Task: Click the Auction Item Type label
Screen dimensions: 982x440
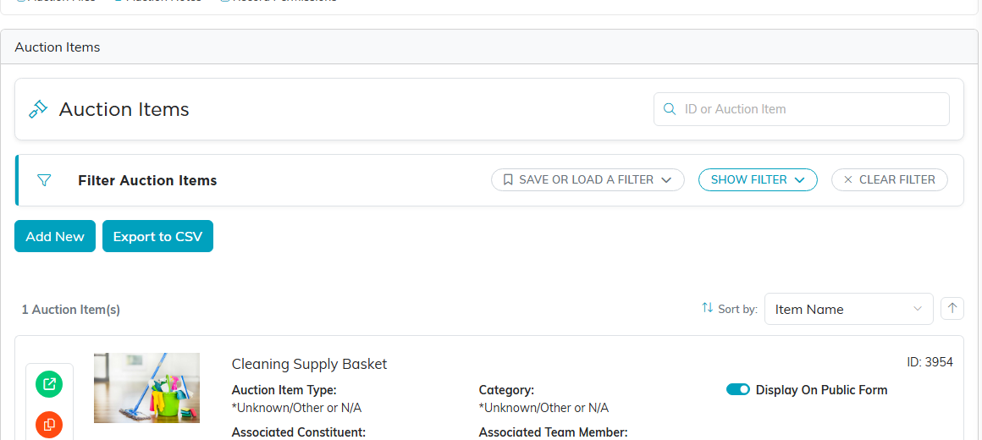Action: coord(284,390)
